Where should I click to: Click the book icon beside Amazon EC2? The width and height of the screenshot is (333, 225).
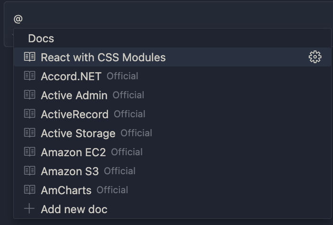click(x=29, y=152)
